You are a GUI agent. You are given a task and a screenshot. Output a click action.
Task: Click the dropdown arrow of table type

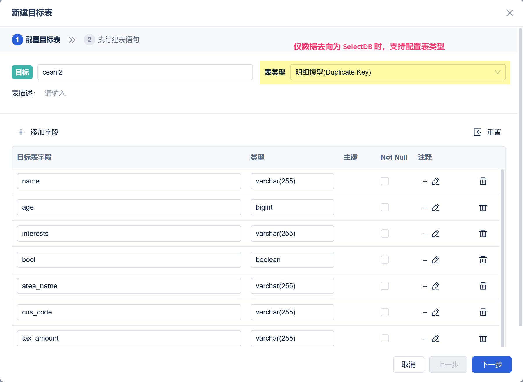pyautogui.click(x=498, y=72)
